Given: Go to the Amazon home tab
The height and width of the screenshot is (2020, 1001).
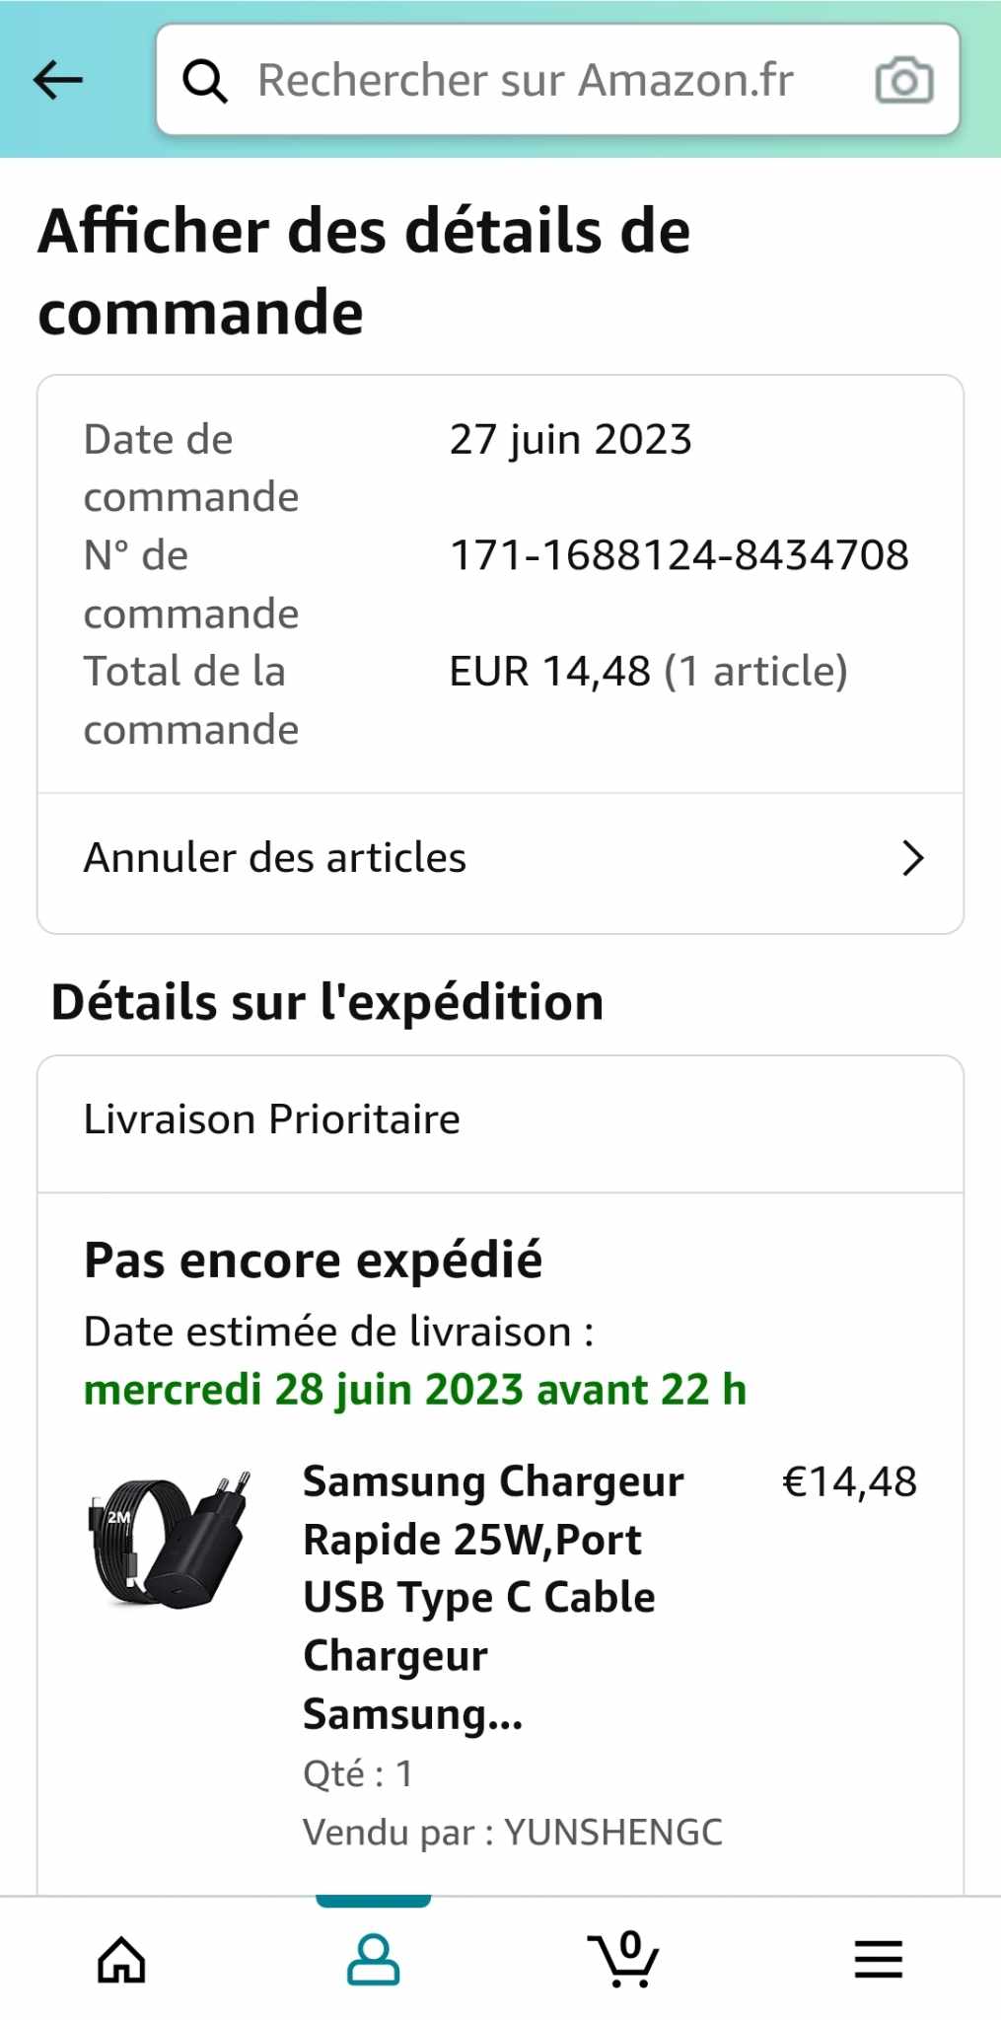Looking at the screenshot, I should click(121, 1959).
